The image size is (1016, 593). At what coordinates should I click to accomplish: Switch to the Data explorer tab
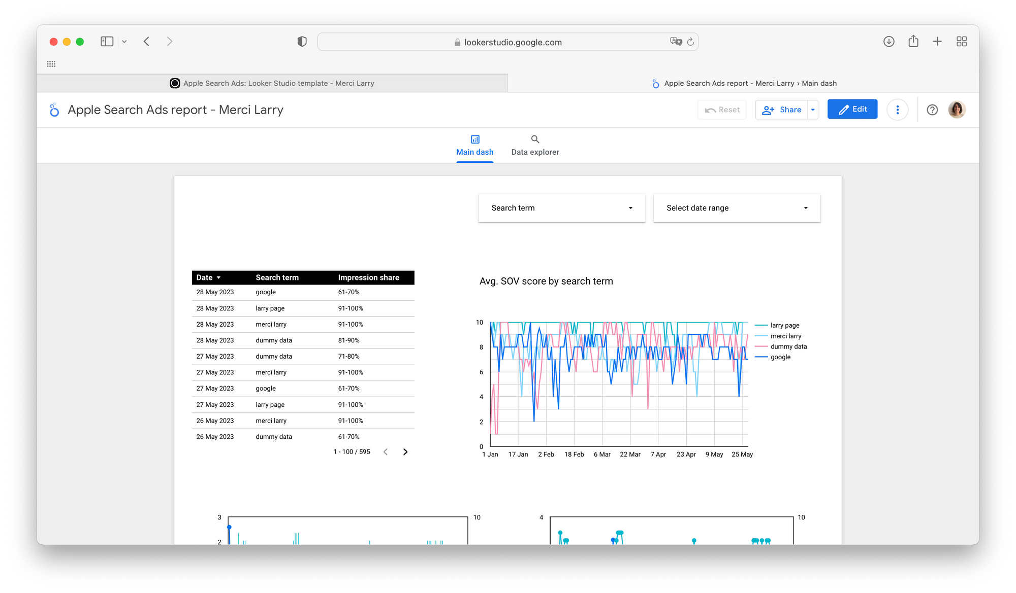(535, 146)
